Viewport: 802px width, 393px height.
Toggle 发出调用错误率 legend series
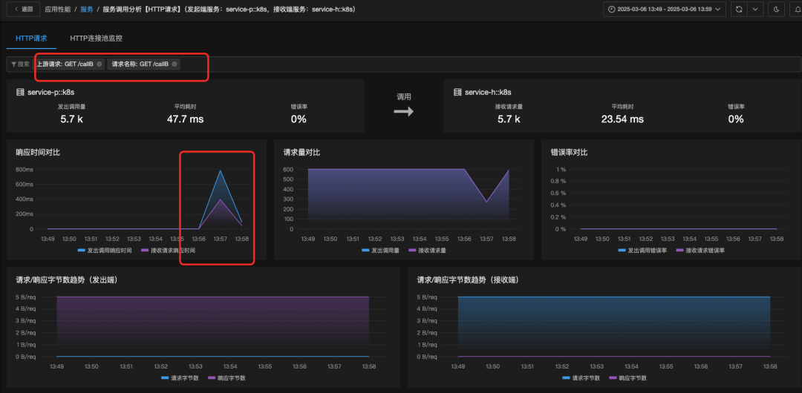[643, 251]
